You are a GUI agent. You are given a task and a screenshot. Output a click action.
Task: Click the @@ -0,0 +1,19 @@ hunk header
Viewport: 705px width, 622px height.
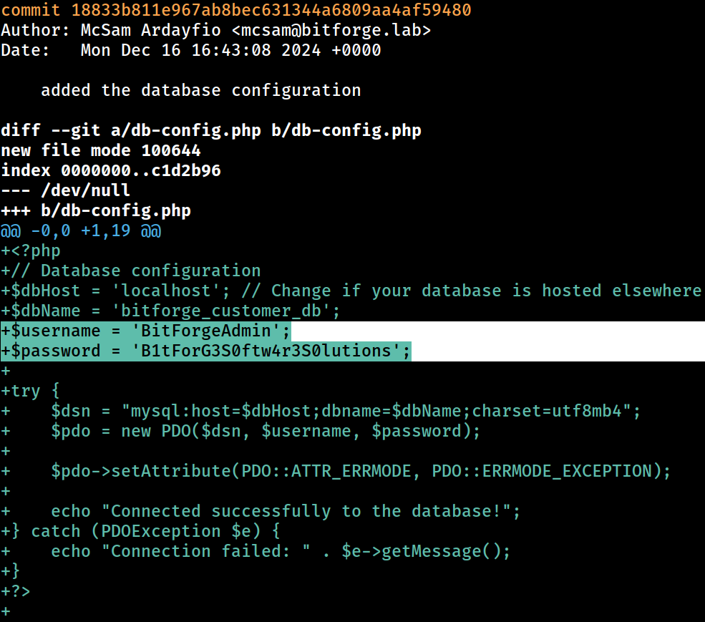81,230
